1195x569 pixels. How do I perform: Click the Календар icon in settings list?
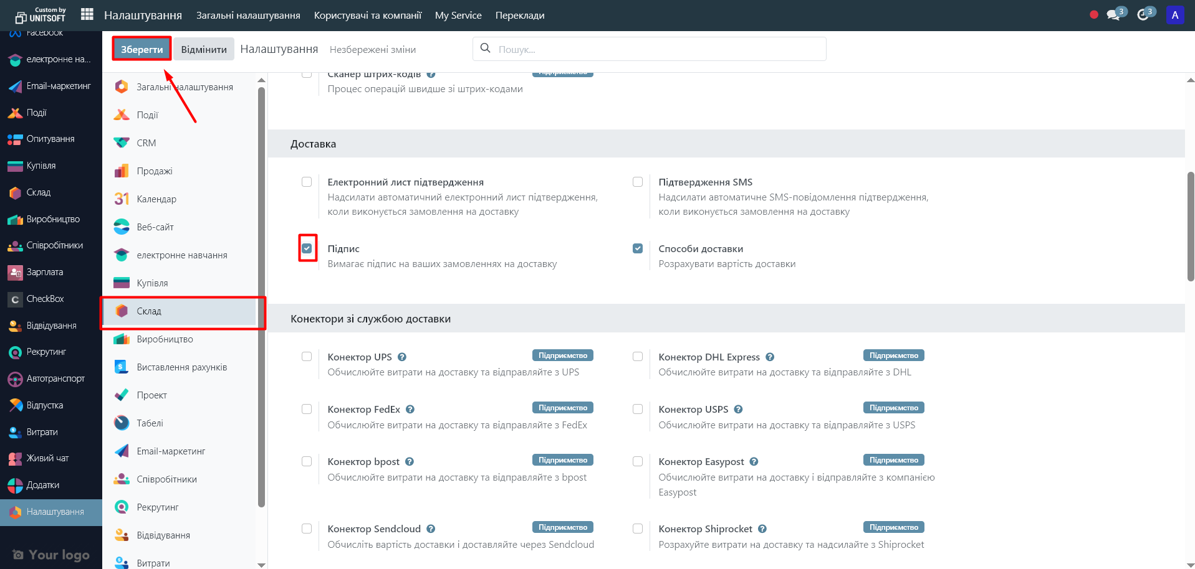pos(122,199)
